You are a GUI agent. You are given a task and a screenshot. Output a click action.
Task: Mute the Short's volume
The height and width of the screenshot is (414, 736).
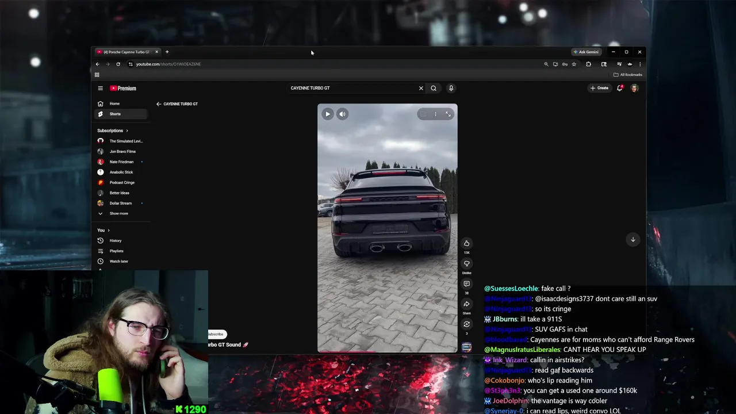coord(342,114)
